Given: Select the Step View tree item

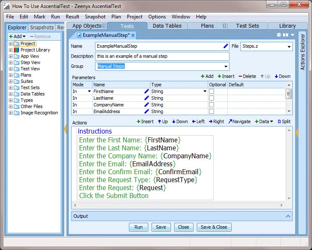Looking at the screenshot, I should pyautogui.click(x=31, y=62).
